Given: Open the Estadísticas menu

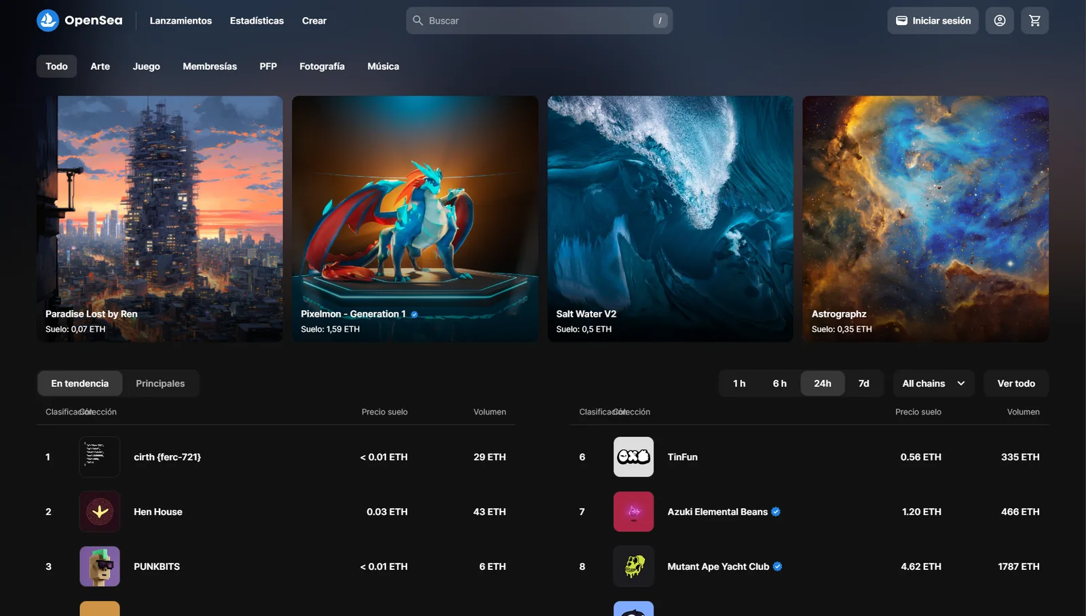Looking at the screenshot, I should coord(257,20).
